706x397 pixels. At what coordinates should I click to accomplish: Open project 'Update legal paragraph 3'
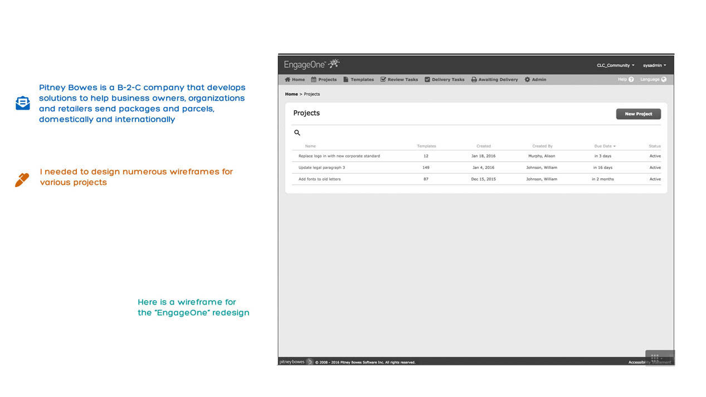click(322, 168)
